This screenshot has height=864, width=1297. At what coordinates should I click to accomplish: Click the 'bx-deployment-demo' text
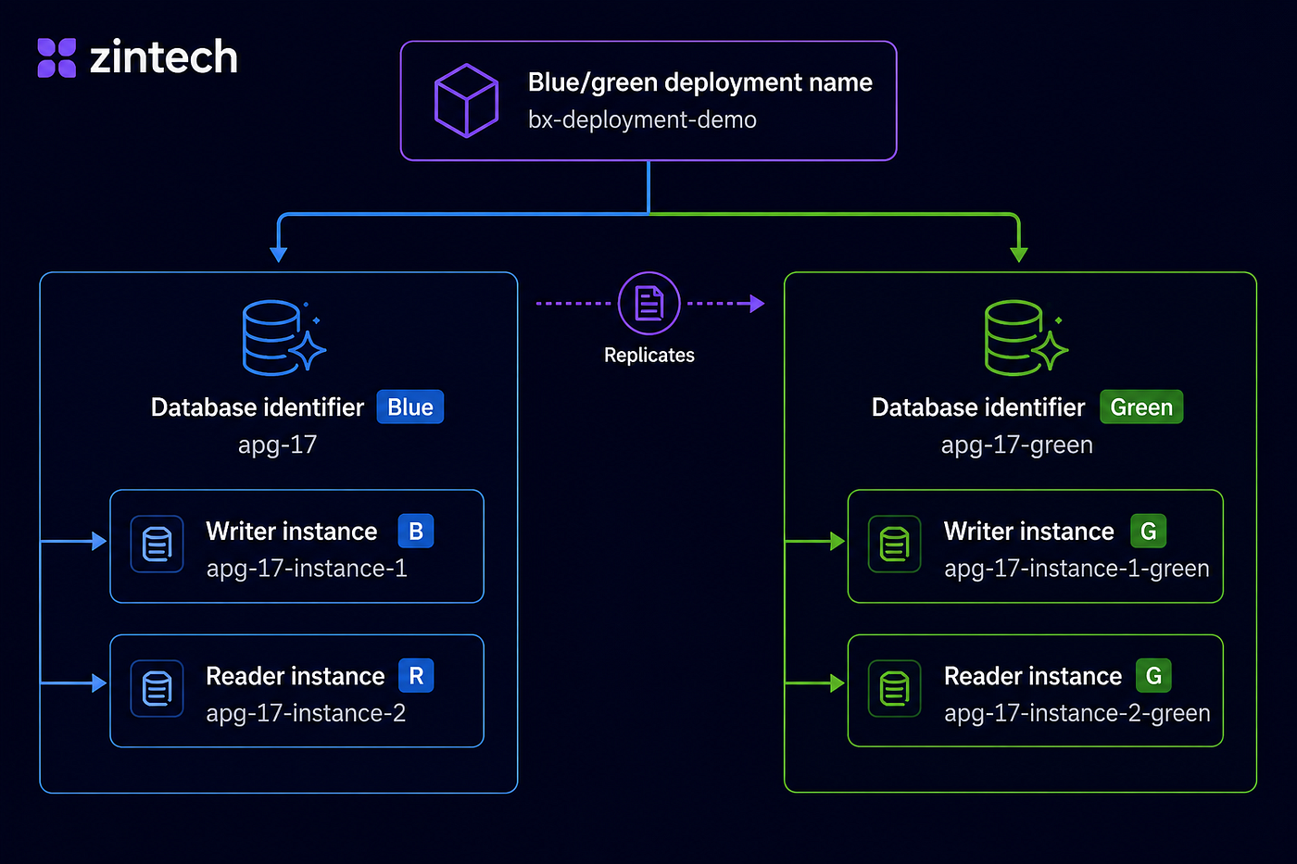[642, 120]
